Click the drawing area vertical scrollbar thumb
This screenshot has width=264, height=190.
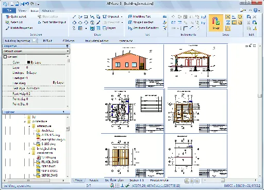point(260,96)
